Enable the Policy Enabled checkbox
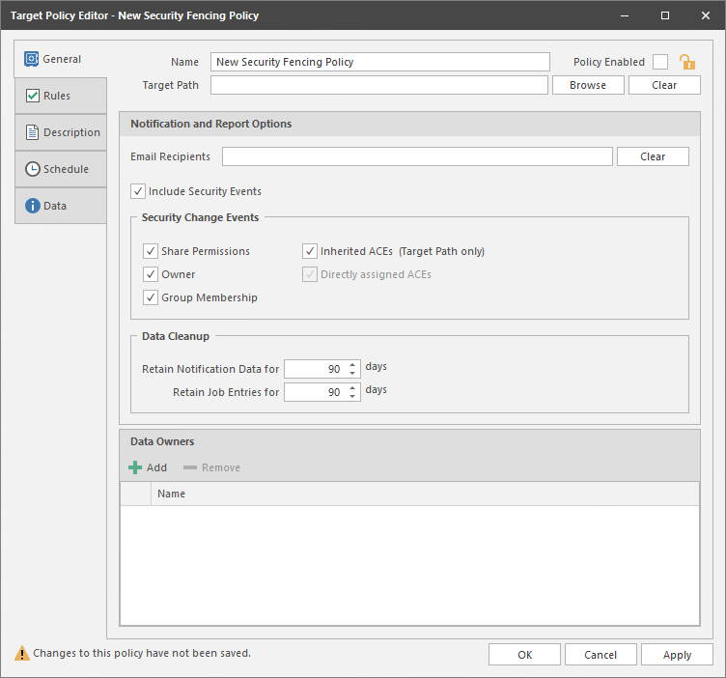 [x=660, y=62]
